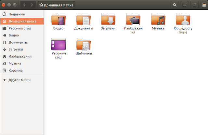Select Документы in the sidebar
Viewport: 208px width, 135px height.
(22, 42)
